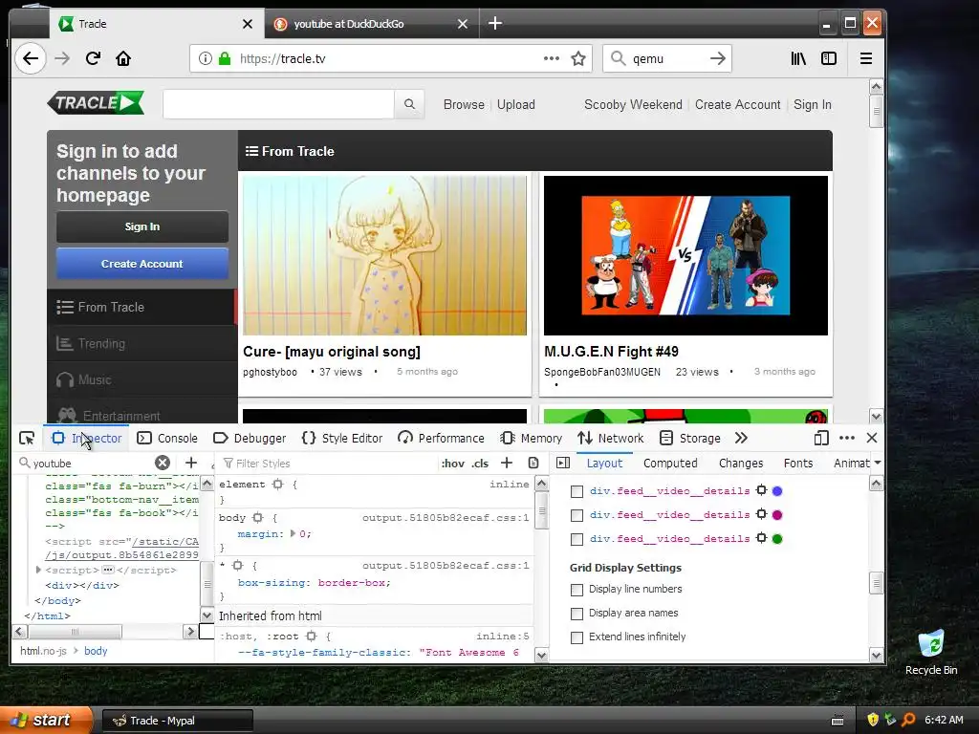Toggle .cls class panel
The width and height of the screenshot is (979, 734).
tap(480, 464)
